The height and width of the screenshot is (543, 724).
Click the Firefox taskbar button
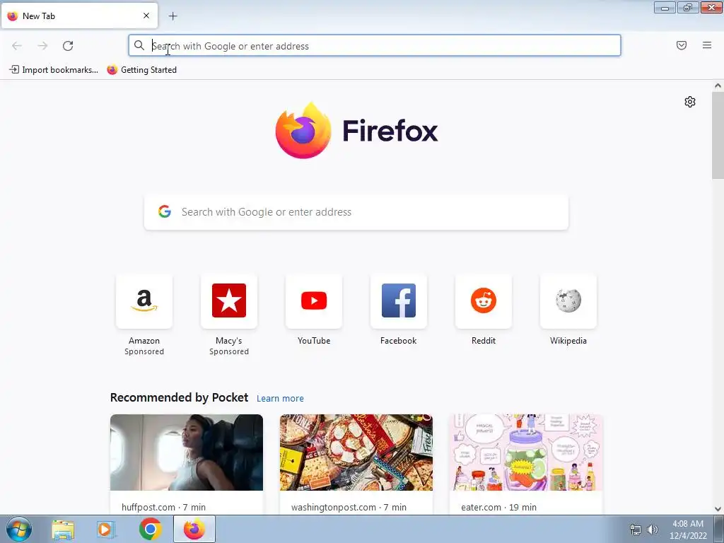(x=194, y=529)
